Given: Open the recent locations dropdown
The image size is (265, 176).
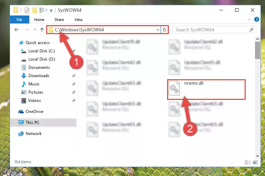Looking at the screenshot, I should click(x=35, y=30).
